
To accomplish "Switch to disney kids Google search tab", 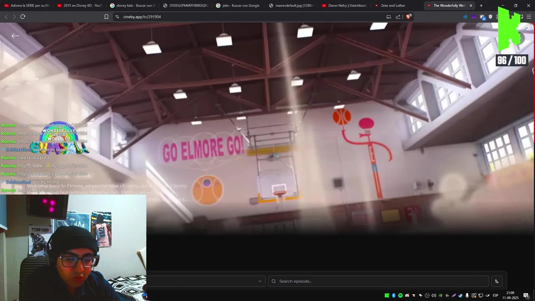I will (132, 5).
